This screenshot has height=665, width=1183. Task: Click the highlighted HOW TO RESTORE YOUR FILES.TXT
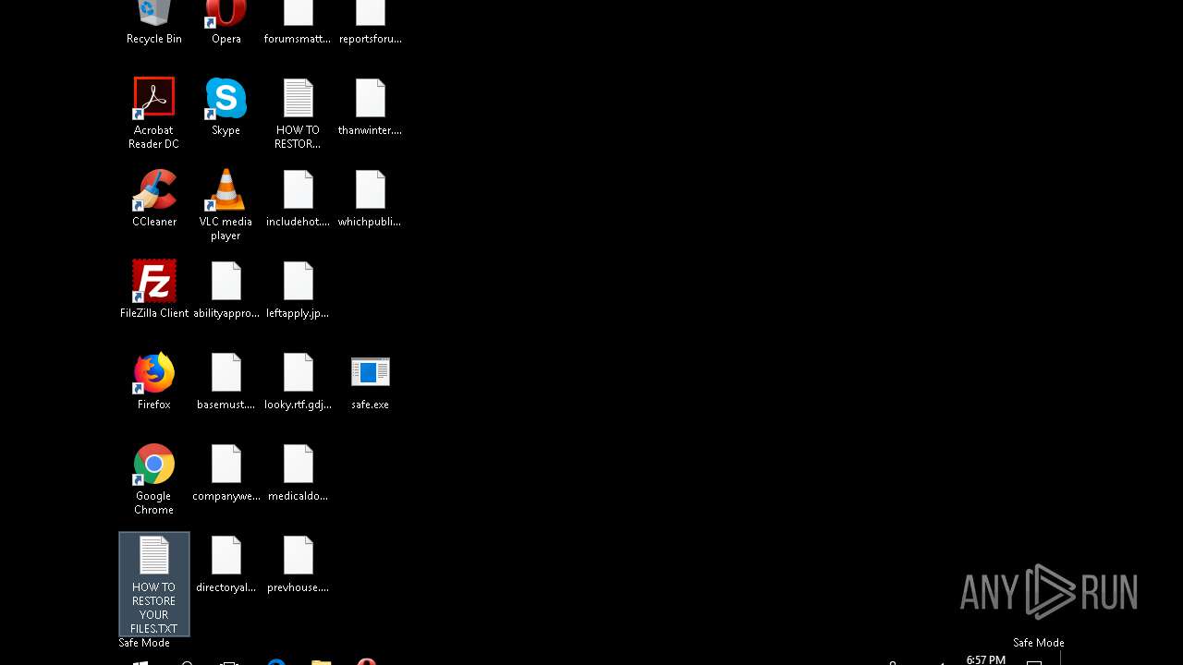tap(154, 584)
